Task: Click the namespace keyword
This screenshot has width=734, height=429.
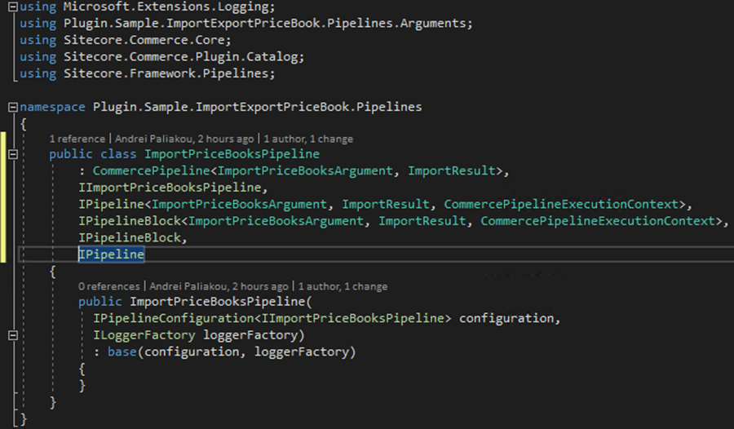Action: (x=52, y=108)
